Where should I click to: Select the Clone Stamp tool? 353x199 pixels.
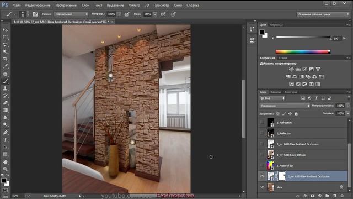[x=5, y=88]
